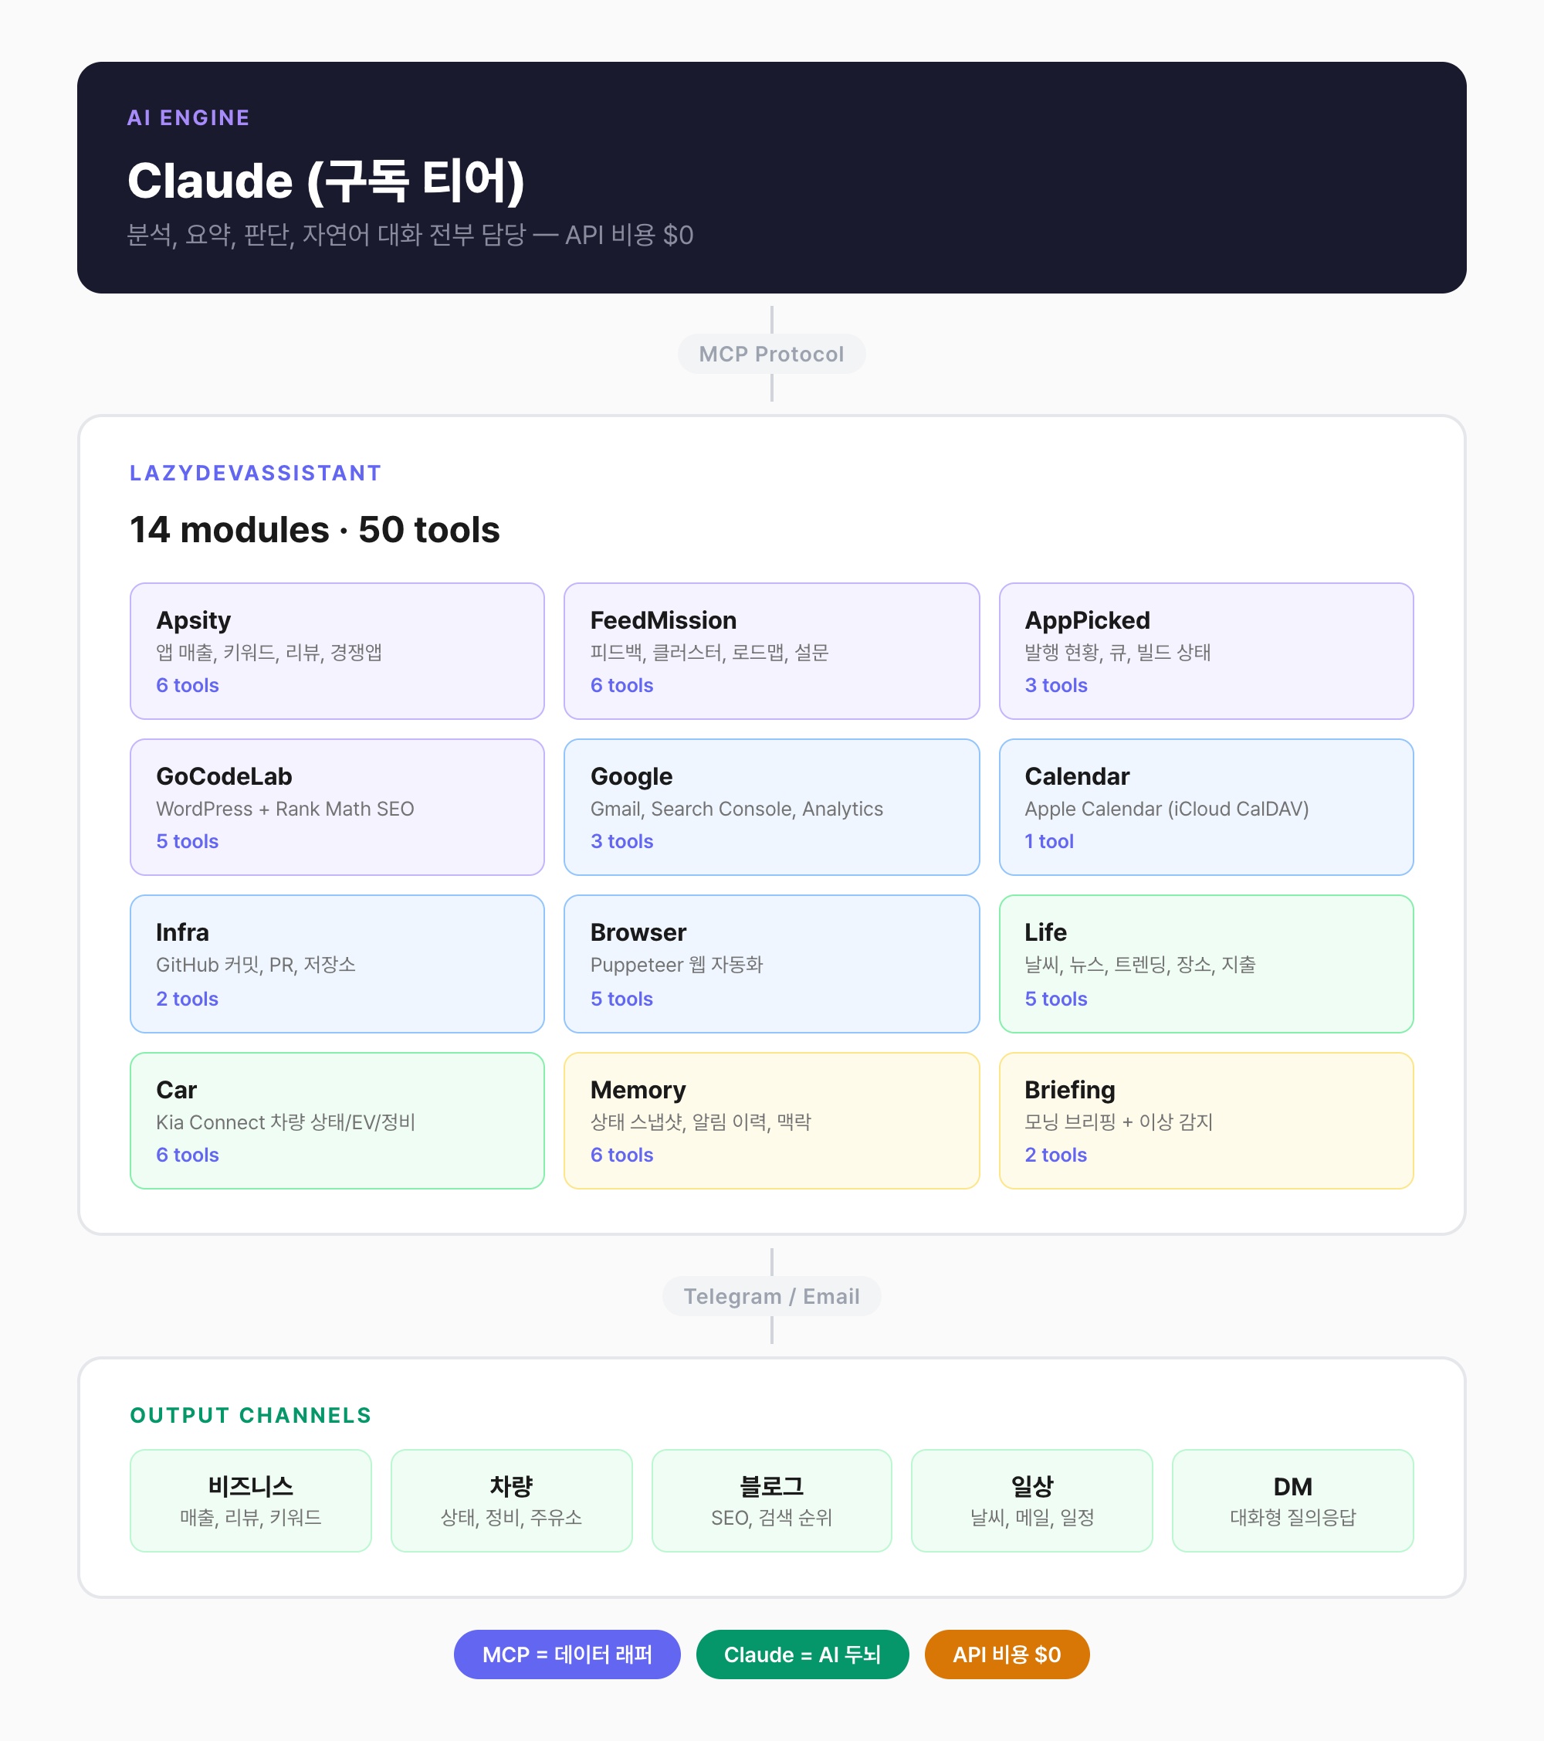
Task: Select the Briefing module card
Action: pos(1205,1121)
